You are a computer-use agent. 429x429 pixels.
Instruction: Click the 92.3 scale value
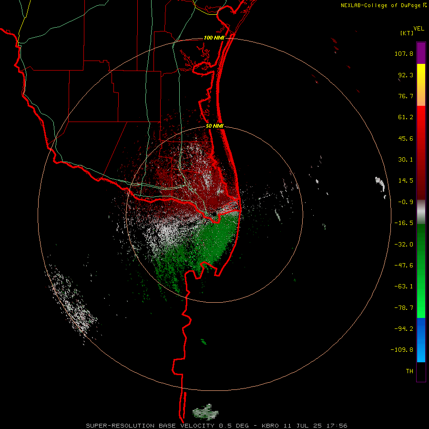[406, 75]
